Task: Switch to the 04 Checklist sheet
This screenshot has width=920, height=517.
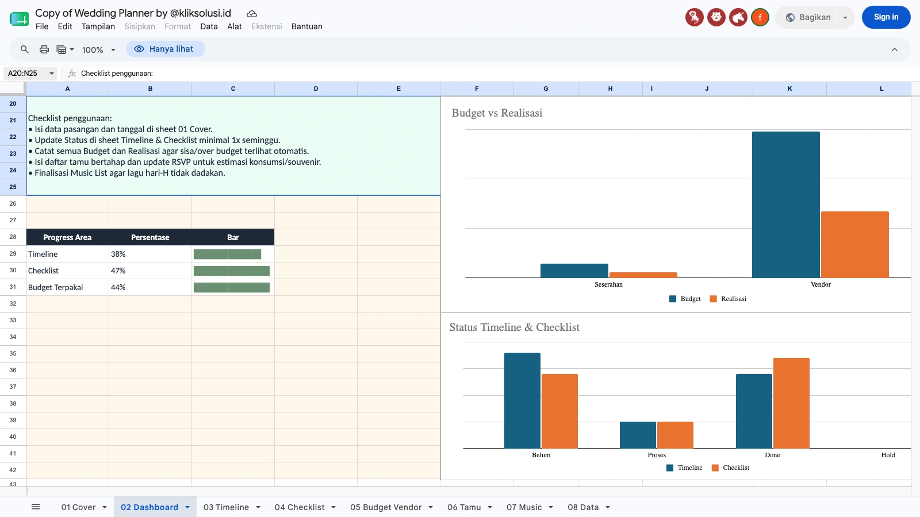Action: tap(300, 507)
